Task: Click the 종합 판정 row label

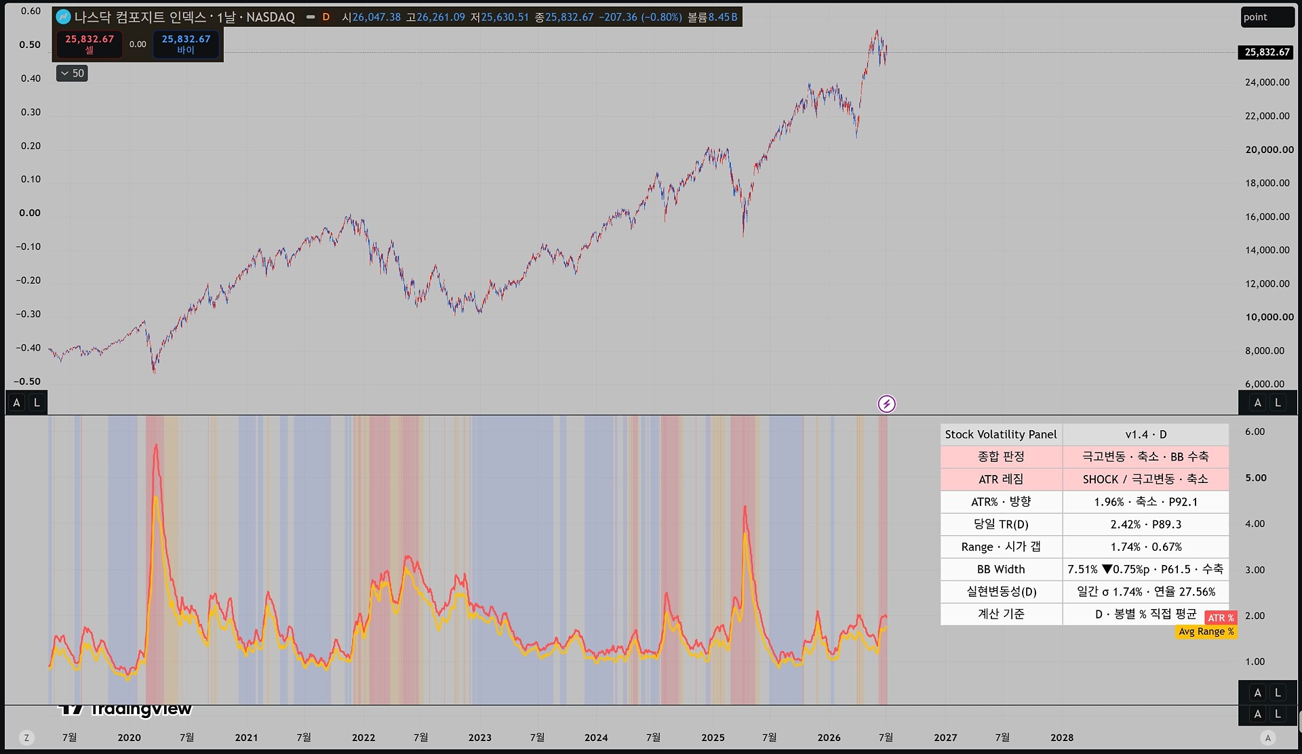Action: pos(1001,457)
